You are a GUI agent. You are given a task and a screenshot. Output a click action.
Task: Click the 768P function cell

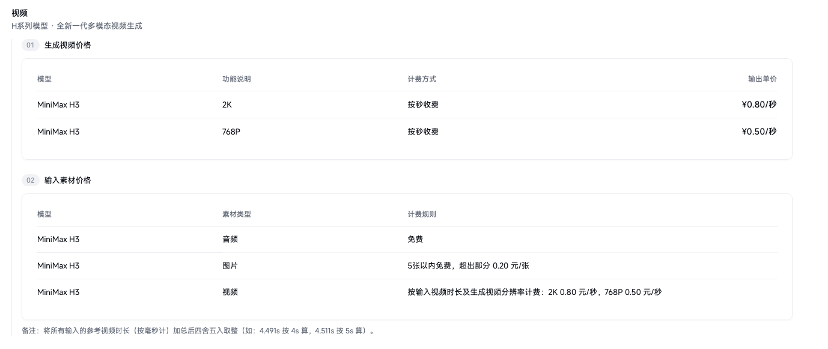coord(231,132)
